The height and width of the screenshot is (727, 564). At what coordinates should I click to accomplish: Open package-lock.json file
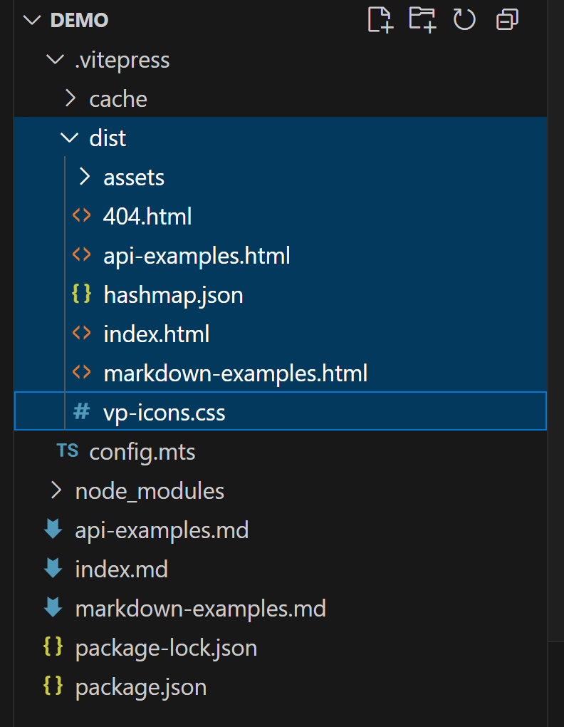click(166, 648)
